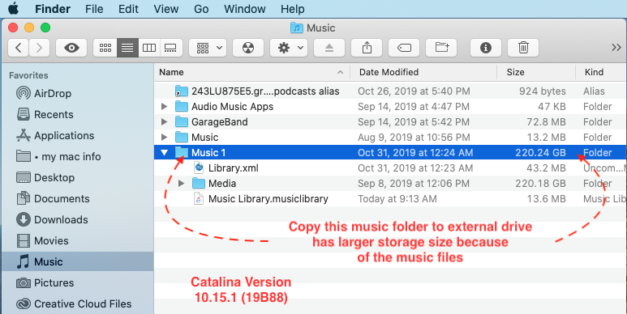Sort by Date Modified column header

click(423, 72)
